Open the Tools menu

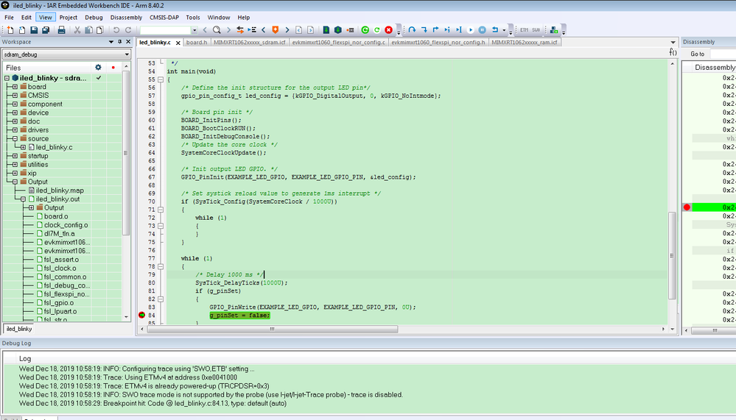pyautogui.click(x=193, y=18)
